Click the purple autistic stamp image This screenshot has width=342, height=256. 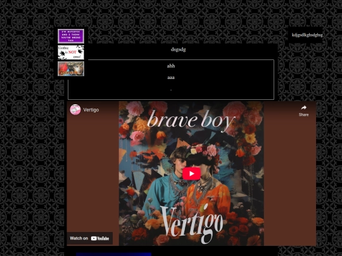[71, 36]
